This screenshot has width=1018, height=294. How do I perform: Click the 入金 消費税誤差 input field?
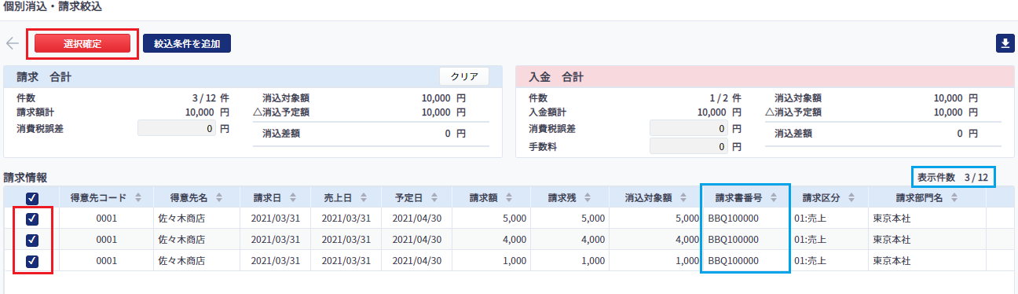click(689, 128)
